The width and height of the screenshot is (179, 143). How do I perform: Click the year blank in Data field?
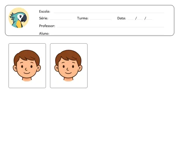click(x=149, y=19)
